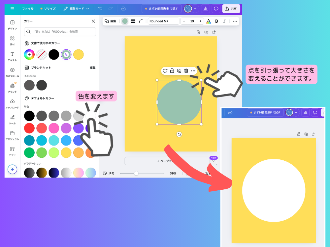The width and height of the screenshot is (330, 247).
Task: Open the hamburger menu at top left
Action: coord(12,9)
